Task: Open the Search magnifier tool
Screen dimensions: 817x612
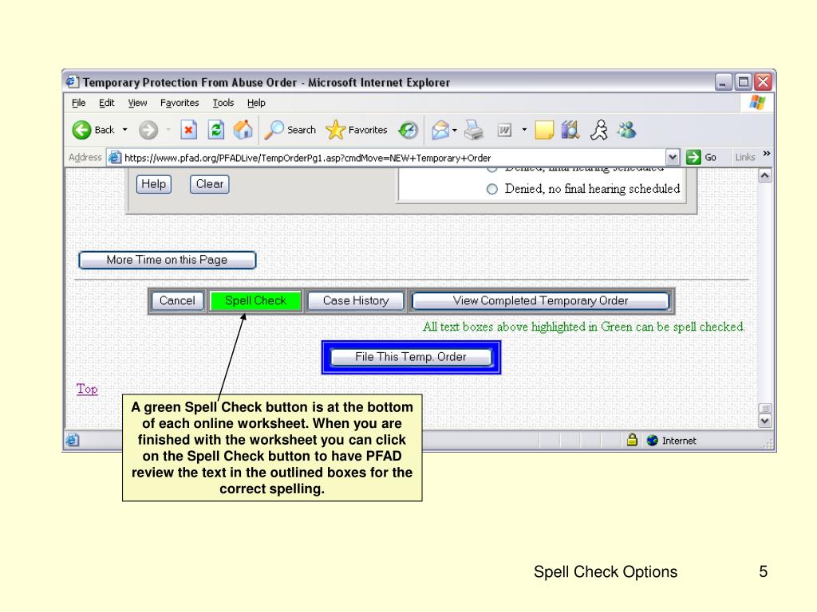Action: 290,130
